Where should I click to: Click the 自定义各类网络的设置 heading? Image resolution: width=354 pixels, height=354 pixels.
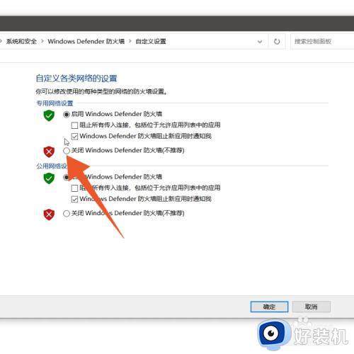click(76, 79)
